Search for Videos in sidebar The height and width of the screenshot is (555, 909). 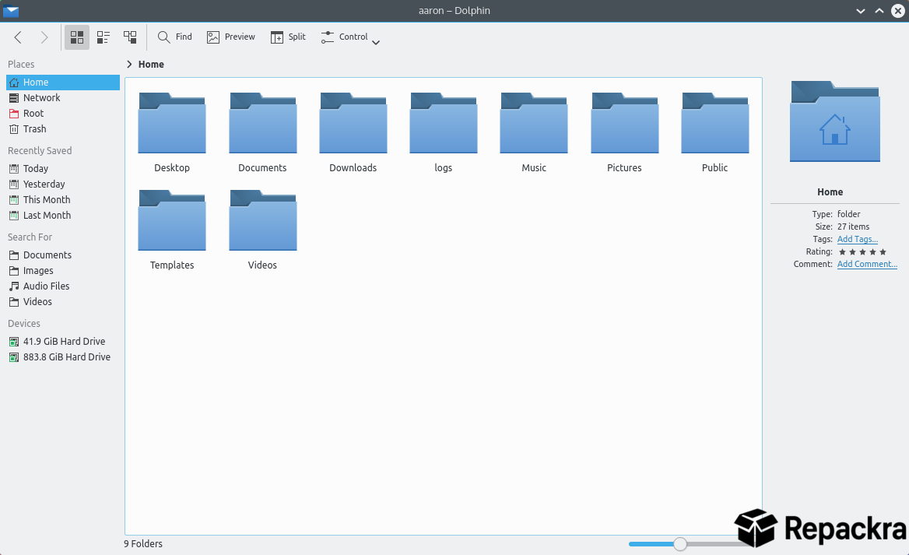click(x=62, y=302)
